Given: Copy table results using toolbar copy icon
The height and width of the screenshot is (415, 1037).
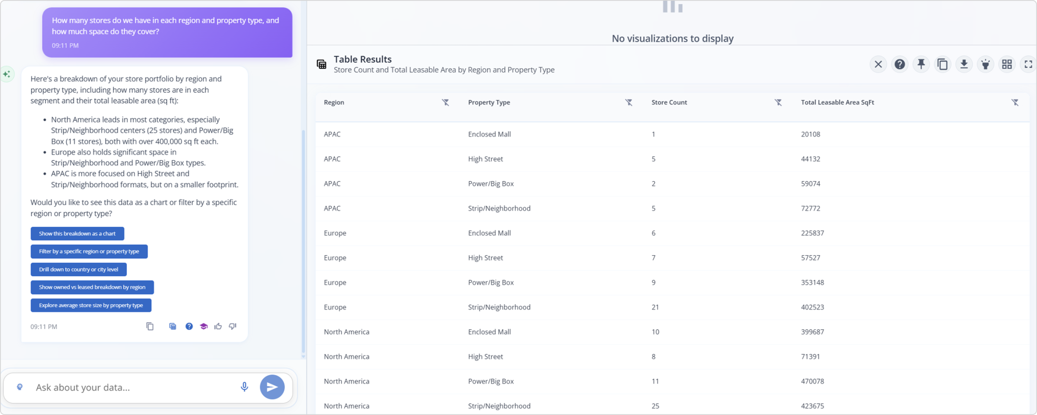Looking at the screenshot, I should coord(942,64).
